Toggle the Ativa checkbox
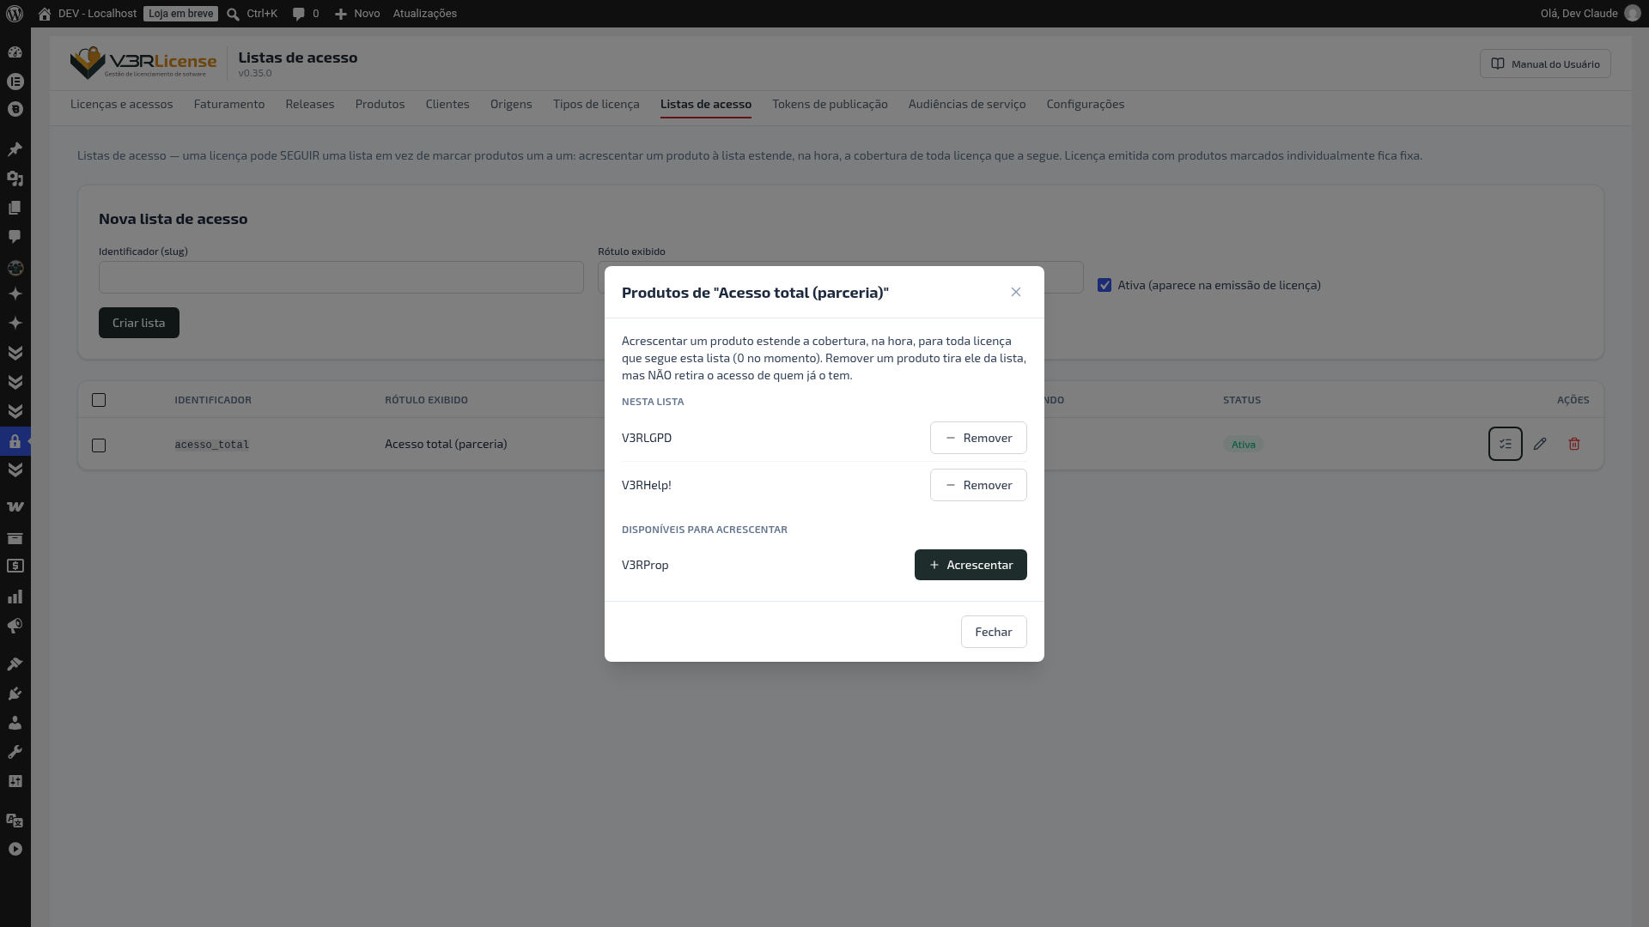 [1104, 285]
